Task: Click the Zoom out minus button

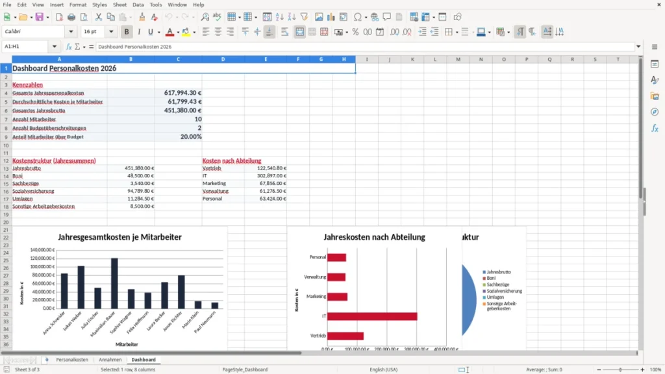Action: coord(599,369)
